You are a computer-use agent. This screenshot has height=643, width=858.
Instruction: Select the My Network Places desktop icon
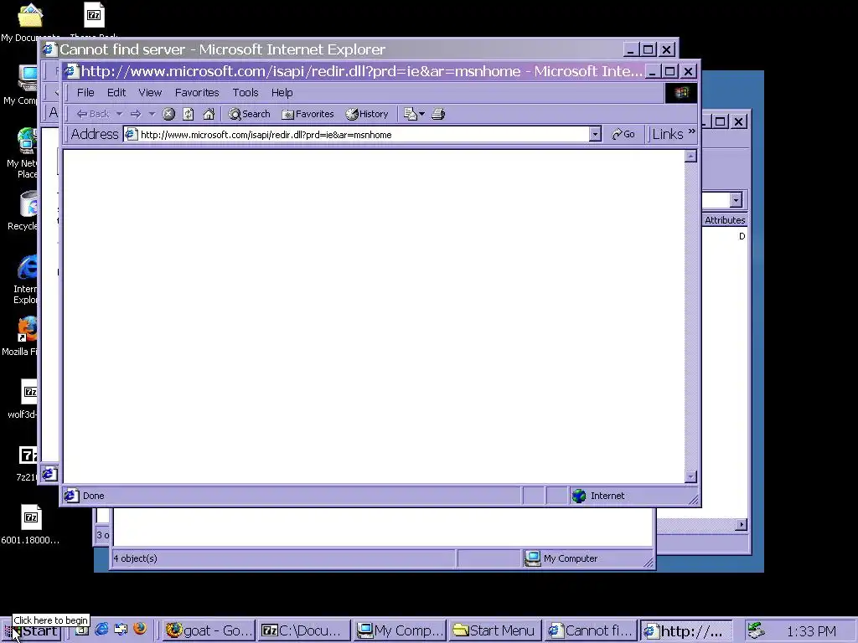pos(28,141)
